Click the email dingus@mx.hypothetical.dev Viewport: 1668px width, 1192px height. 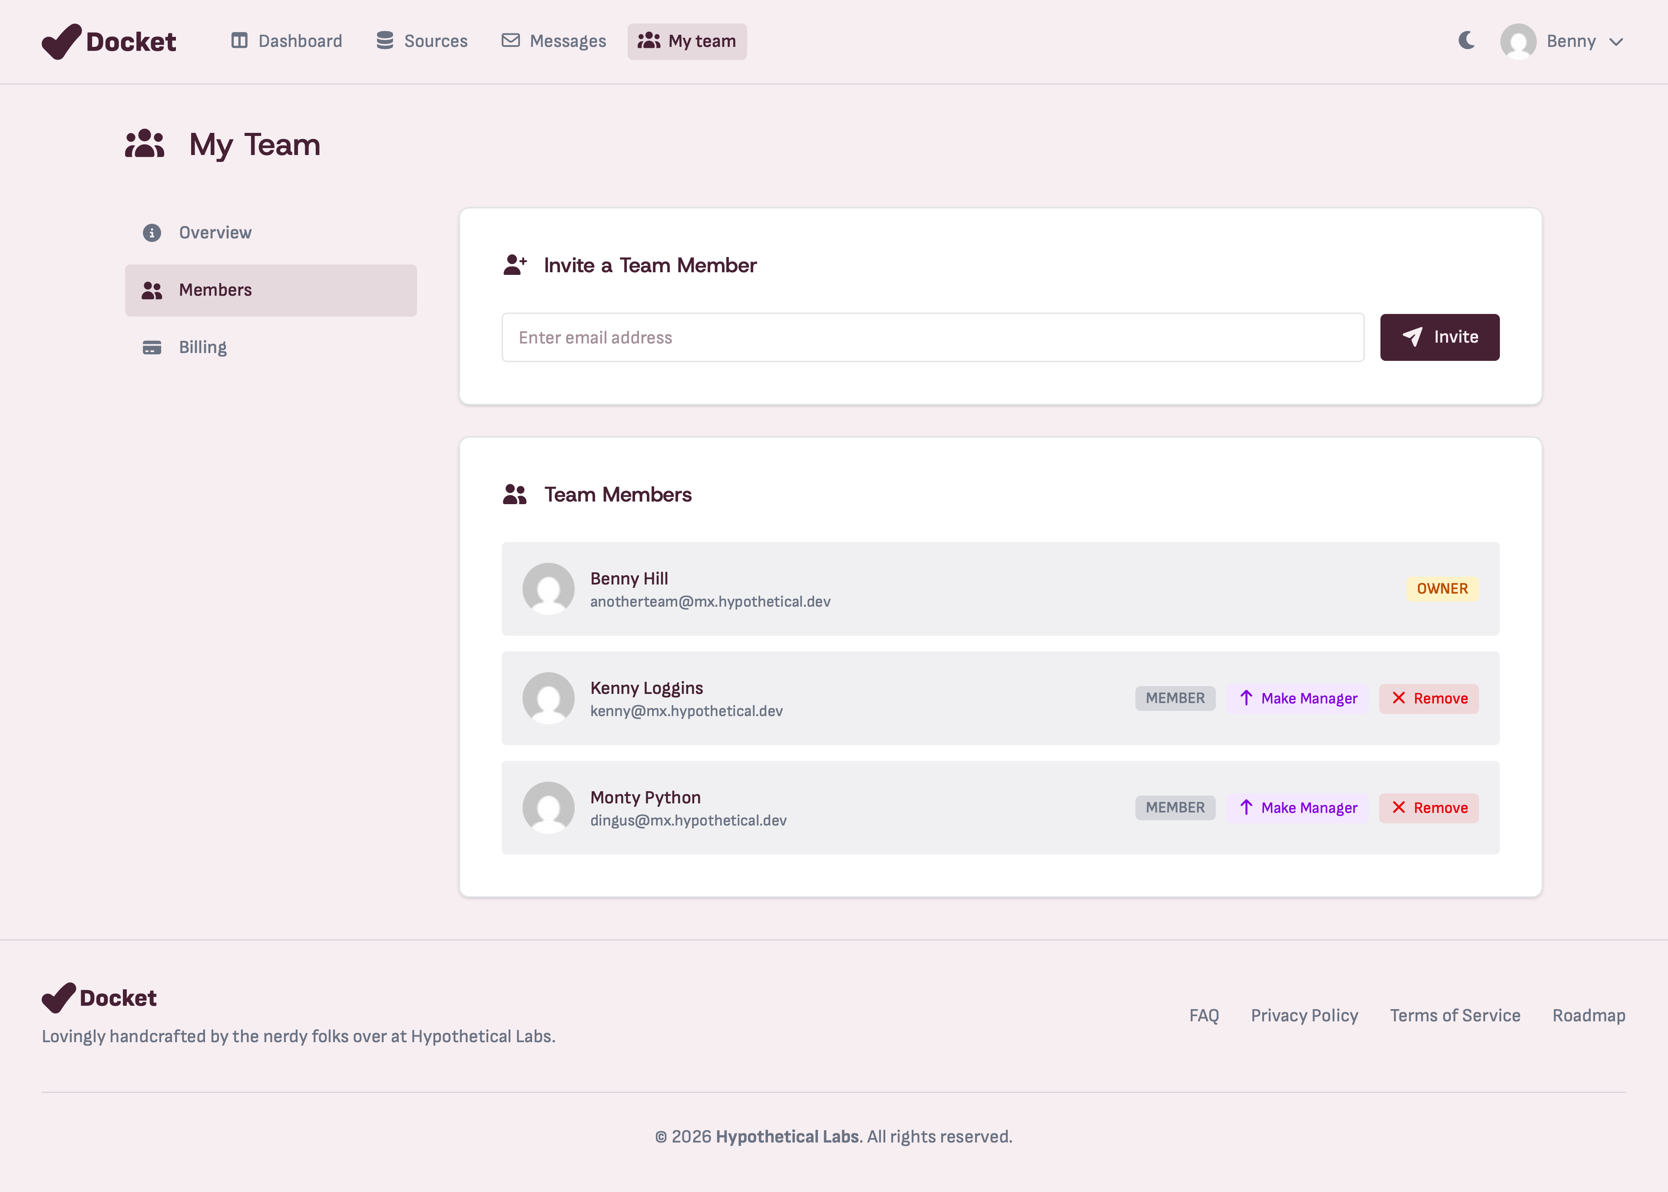(x=688, y=820)
